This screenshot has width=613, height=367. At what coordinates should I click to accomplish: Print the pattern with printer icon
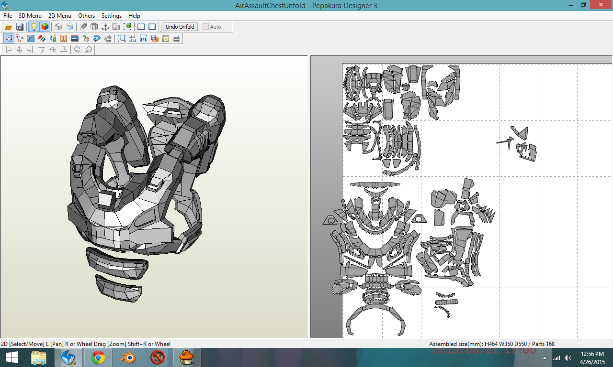(177, 39)
